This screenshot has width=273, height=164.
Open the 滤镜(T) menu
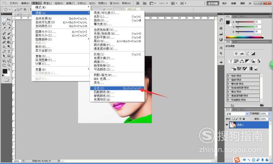(x=70, y=3)
